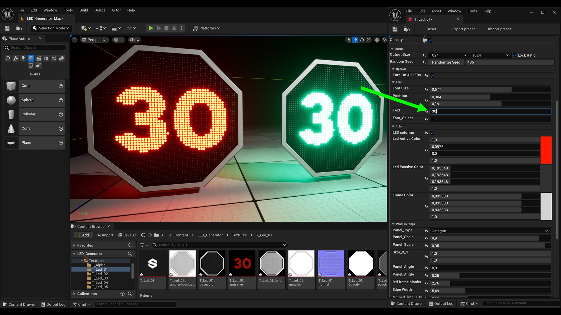The height and width of the screenshot is (315, 561).
Task: Open the Actor menu
Action: pyautogui.click(x=116, y=10)
